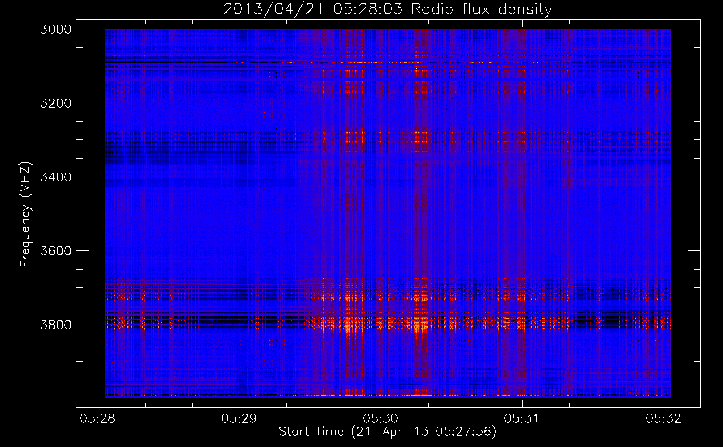Select the 3600 frequency tick label
723x447 pixels.
tap(56, 251)
